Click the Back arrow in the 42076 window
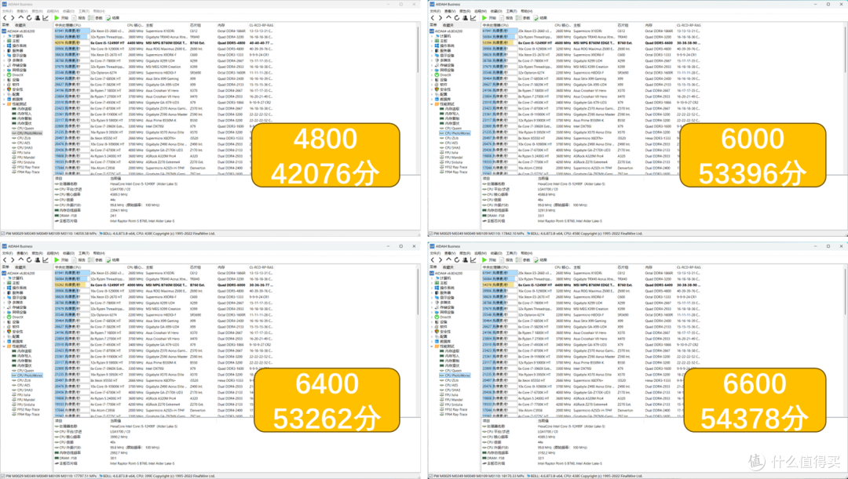848x479 pixels. coord(5,18)
